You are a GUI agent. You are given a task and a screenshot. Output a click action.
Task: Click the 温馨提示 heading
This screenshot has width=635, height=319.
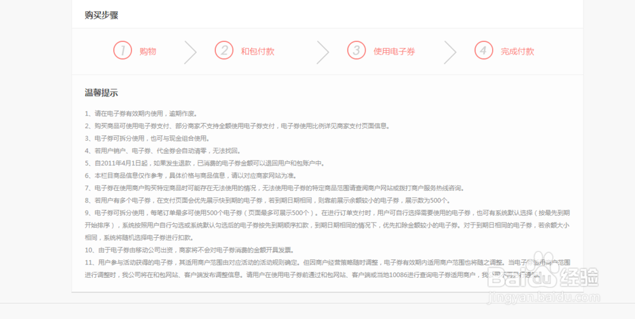[101, 93]
